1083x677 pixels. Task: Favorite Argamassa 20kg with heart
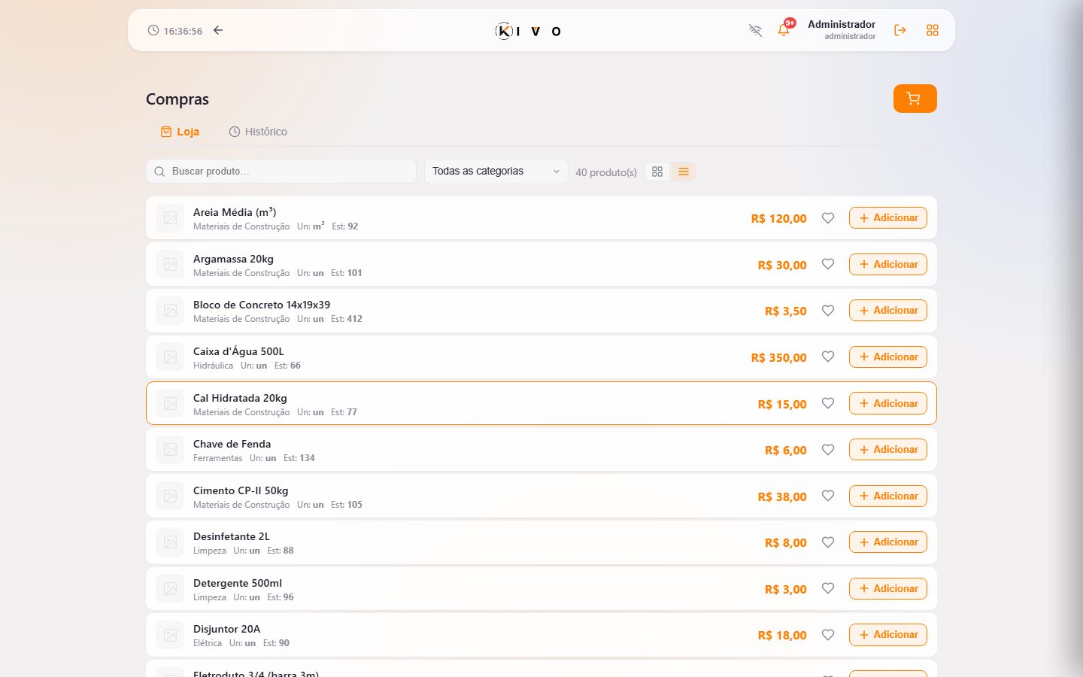click(828, 264)
